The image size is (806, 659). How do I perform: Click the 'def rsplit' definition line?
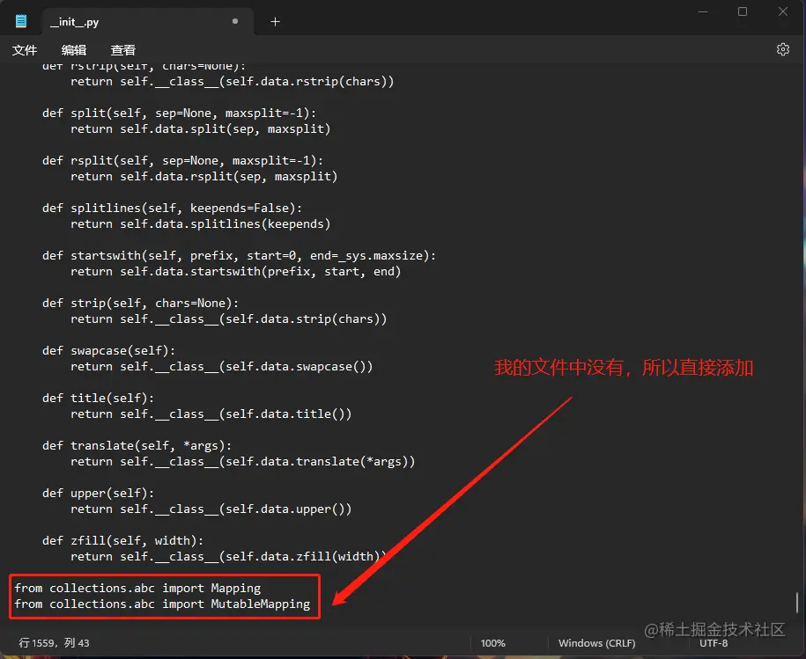[182, 161]
